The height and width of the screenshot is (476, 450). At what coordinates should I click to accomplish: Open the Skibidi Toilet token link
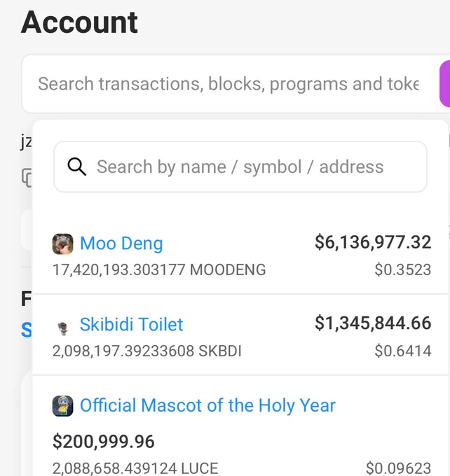(131, 324)
